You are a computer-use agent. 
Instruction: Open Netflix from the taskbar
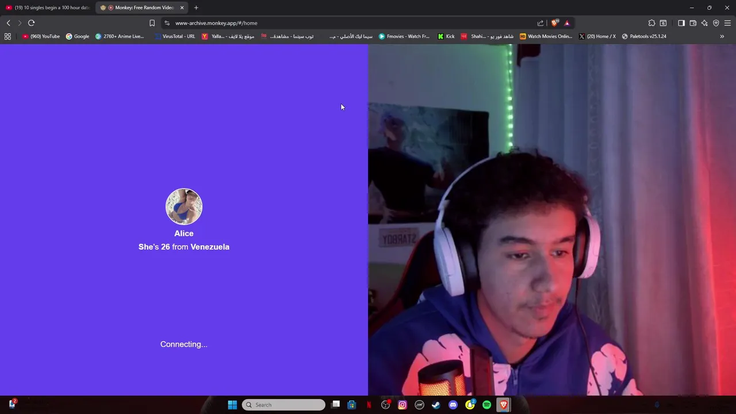click(369, 405)
